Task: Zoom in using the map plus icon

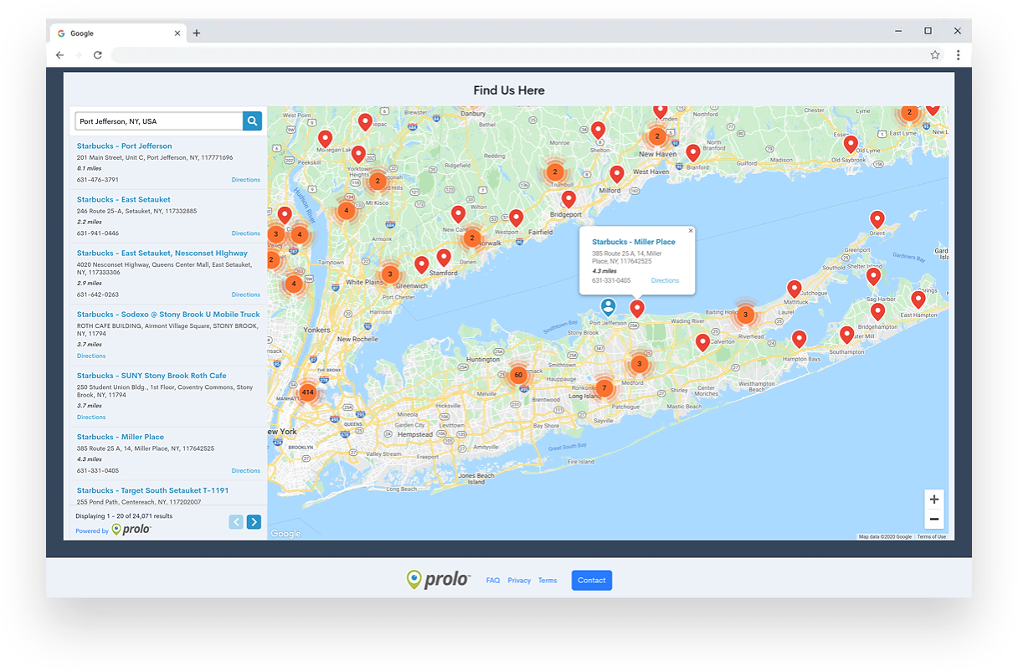Action: tap(933, 499)
